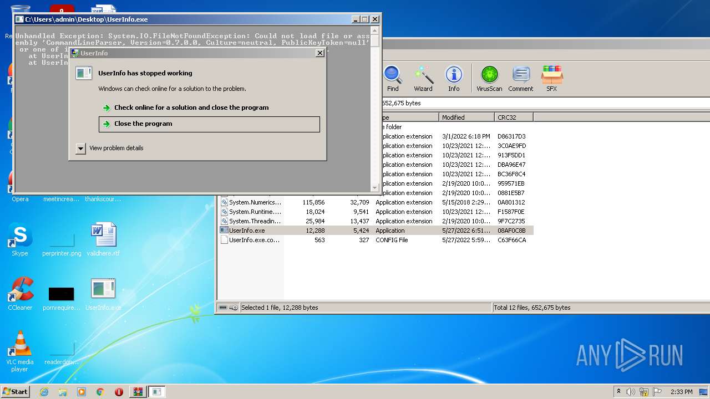Select UserInfo.exe desktop icon
Screen dimensions: 710x399
(103, 294)
